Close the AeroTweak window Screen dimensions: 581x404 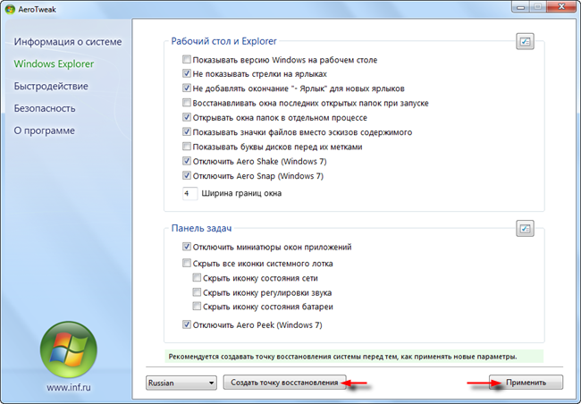[x=561, y=6]
